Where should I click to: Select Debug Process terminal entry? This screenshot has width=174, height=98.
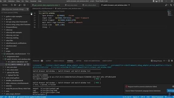[x=156, y=61]
